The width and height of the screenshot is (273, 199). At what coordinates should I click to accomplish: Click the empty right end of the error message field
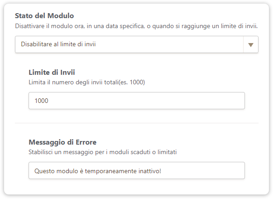[x=217, y=170]
